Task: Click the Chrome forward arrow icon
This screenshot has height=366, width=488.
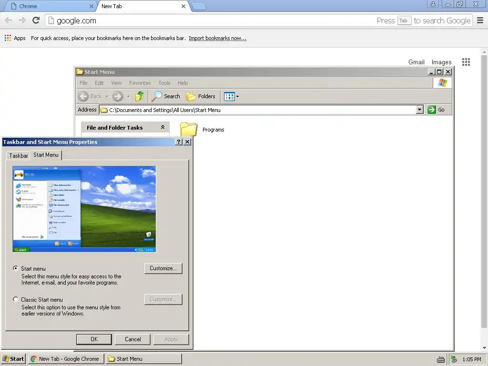Action: (x=22, y=20)
